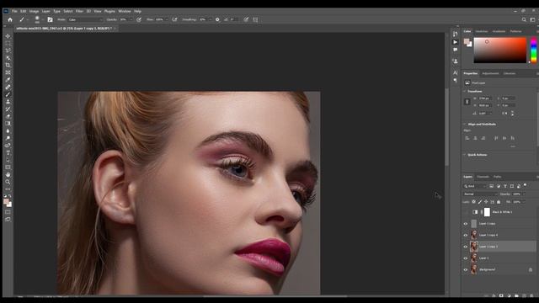
Task: Pick a color in the color field
Action: (499, 50)
